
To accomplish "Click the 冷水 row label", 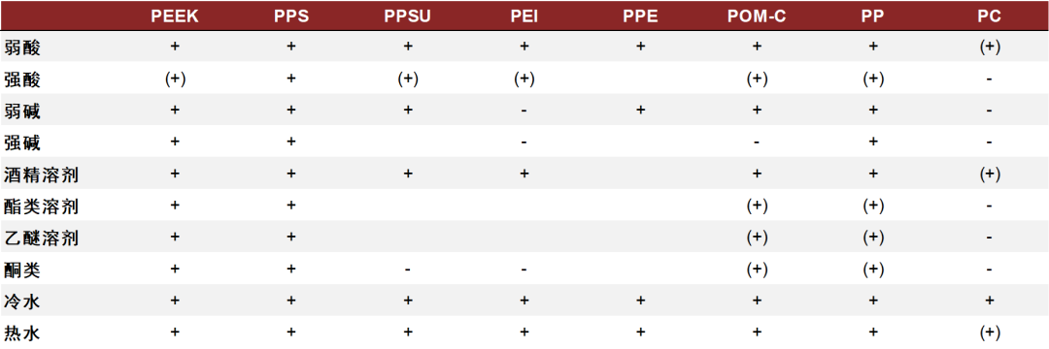I will (x=22, y=301).
